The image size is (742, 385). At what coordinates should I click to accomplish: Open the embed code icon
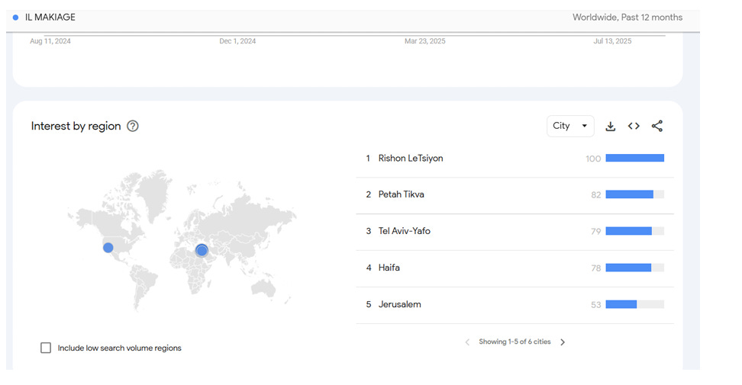point(634,126)
